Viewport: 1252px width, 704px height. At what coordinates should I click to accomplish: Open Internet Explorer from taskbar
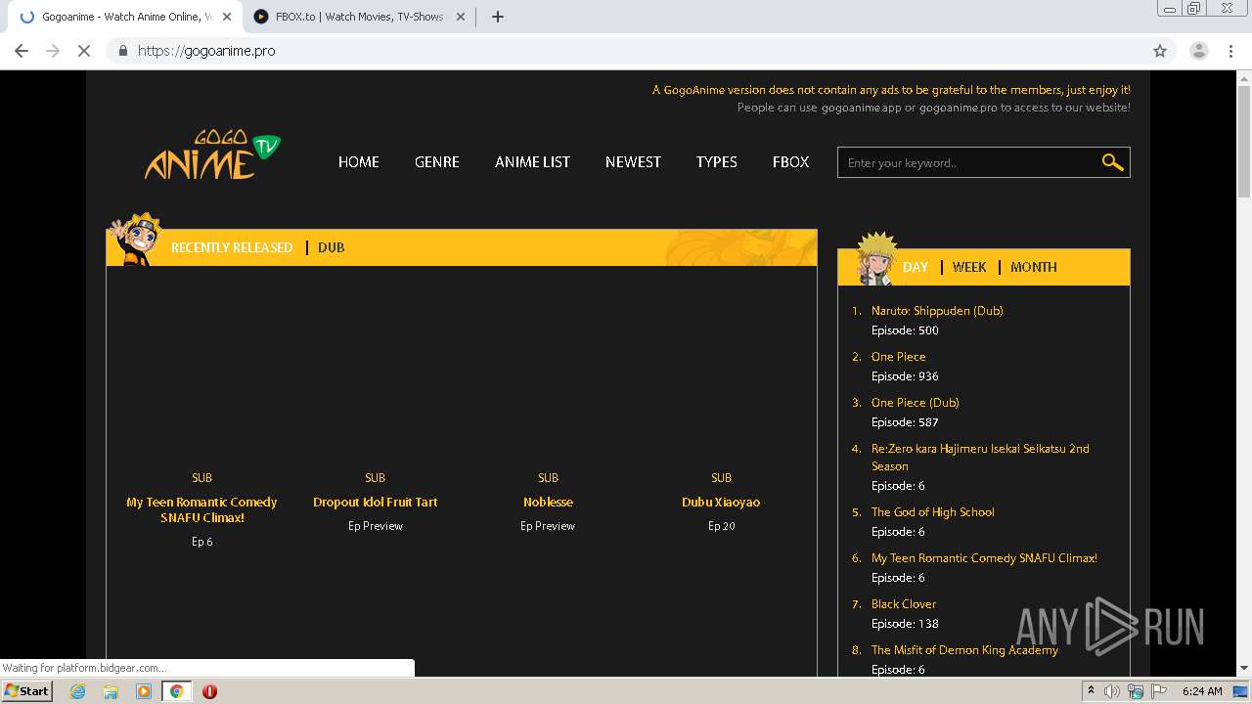pos(77,691)
